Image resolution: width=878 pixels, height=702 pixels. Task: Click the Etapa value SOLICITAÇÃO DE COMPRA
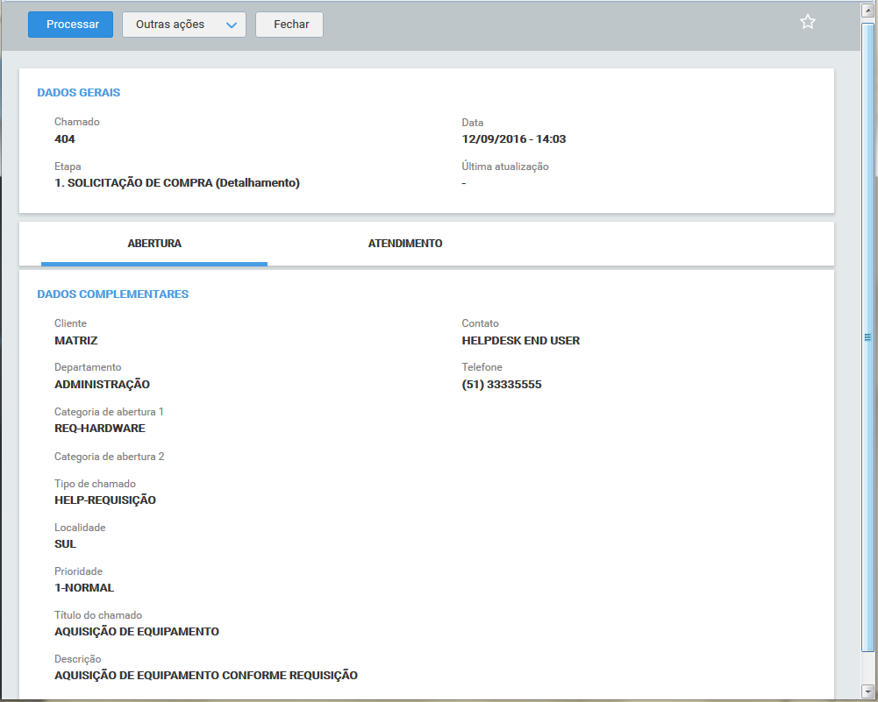[176, 183]
